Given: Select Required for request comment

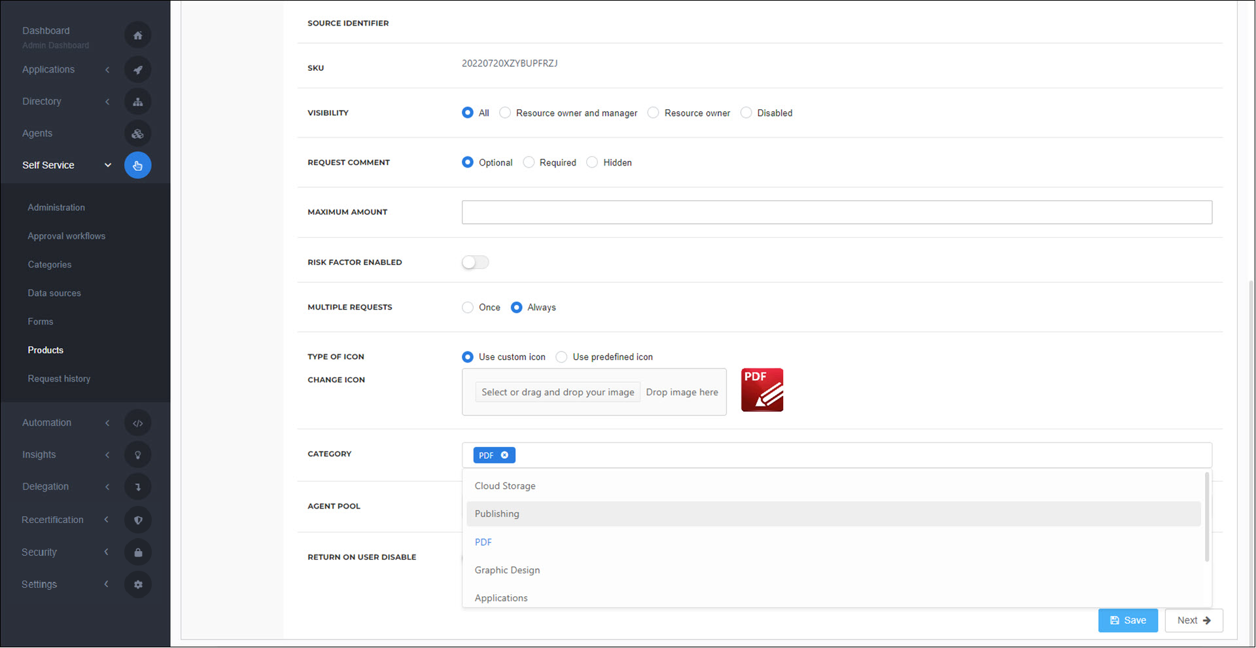Looking at the screenshot, I should (x=529, y=162).
